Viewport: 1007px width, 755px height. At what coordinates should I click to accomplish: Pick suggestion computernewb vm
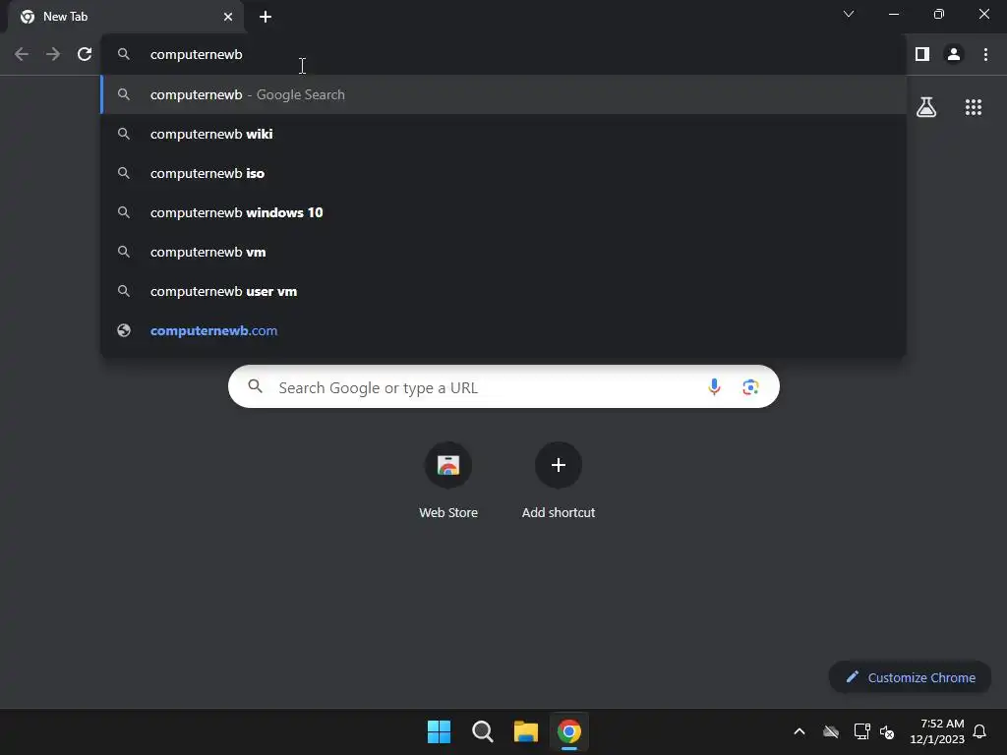(503, 252)
